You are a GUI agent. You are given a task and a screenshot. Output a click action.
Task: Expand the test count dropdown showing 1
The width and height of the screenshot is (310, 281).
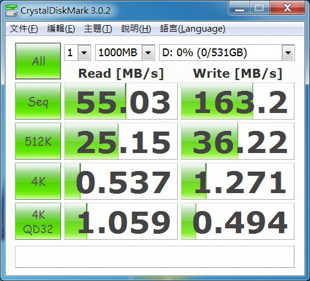tap(77, 53)
